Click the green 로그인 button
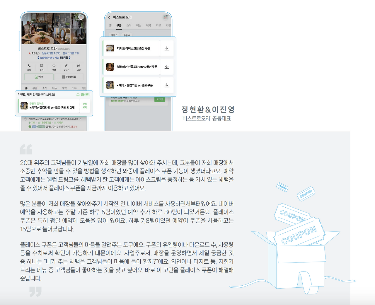375x305 pixels. (160, 99)
